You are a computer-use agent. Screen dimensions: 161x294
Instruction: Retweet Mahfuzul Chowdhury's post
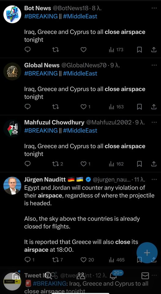coord(57,164)
